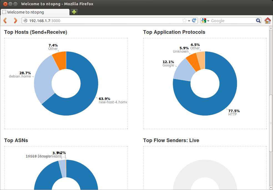Screen dimensions: 273x190
Task: Click the globe site identity icon
Action: point(26,20)
